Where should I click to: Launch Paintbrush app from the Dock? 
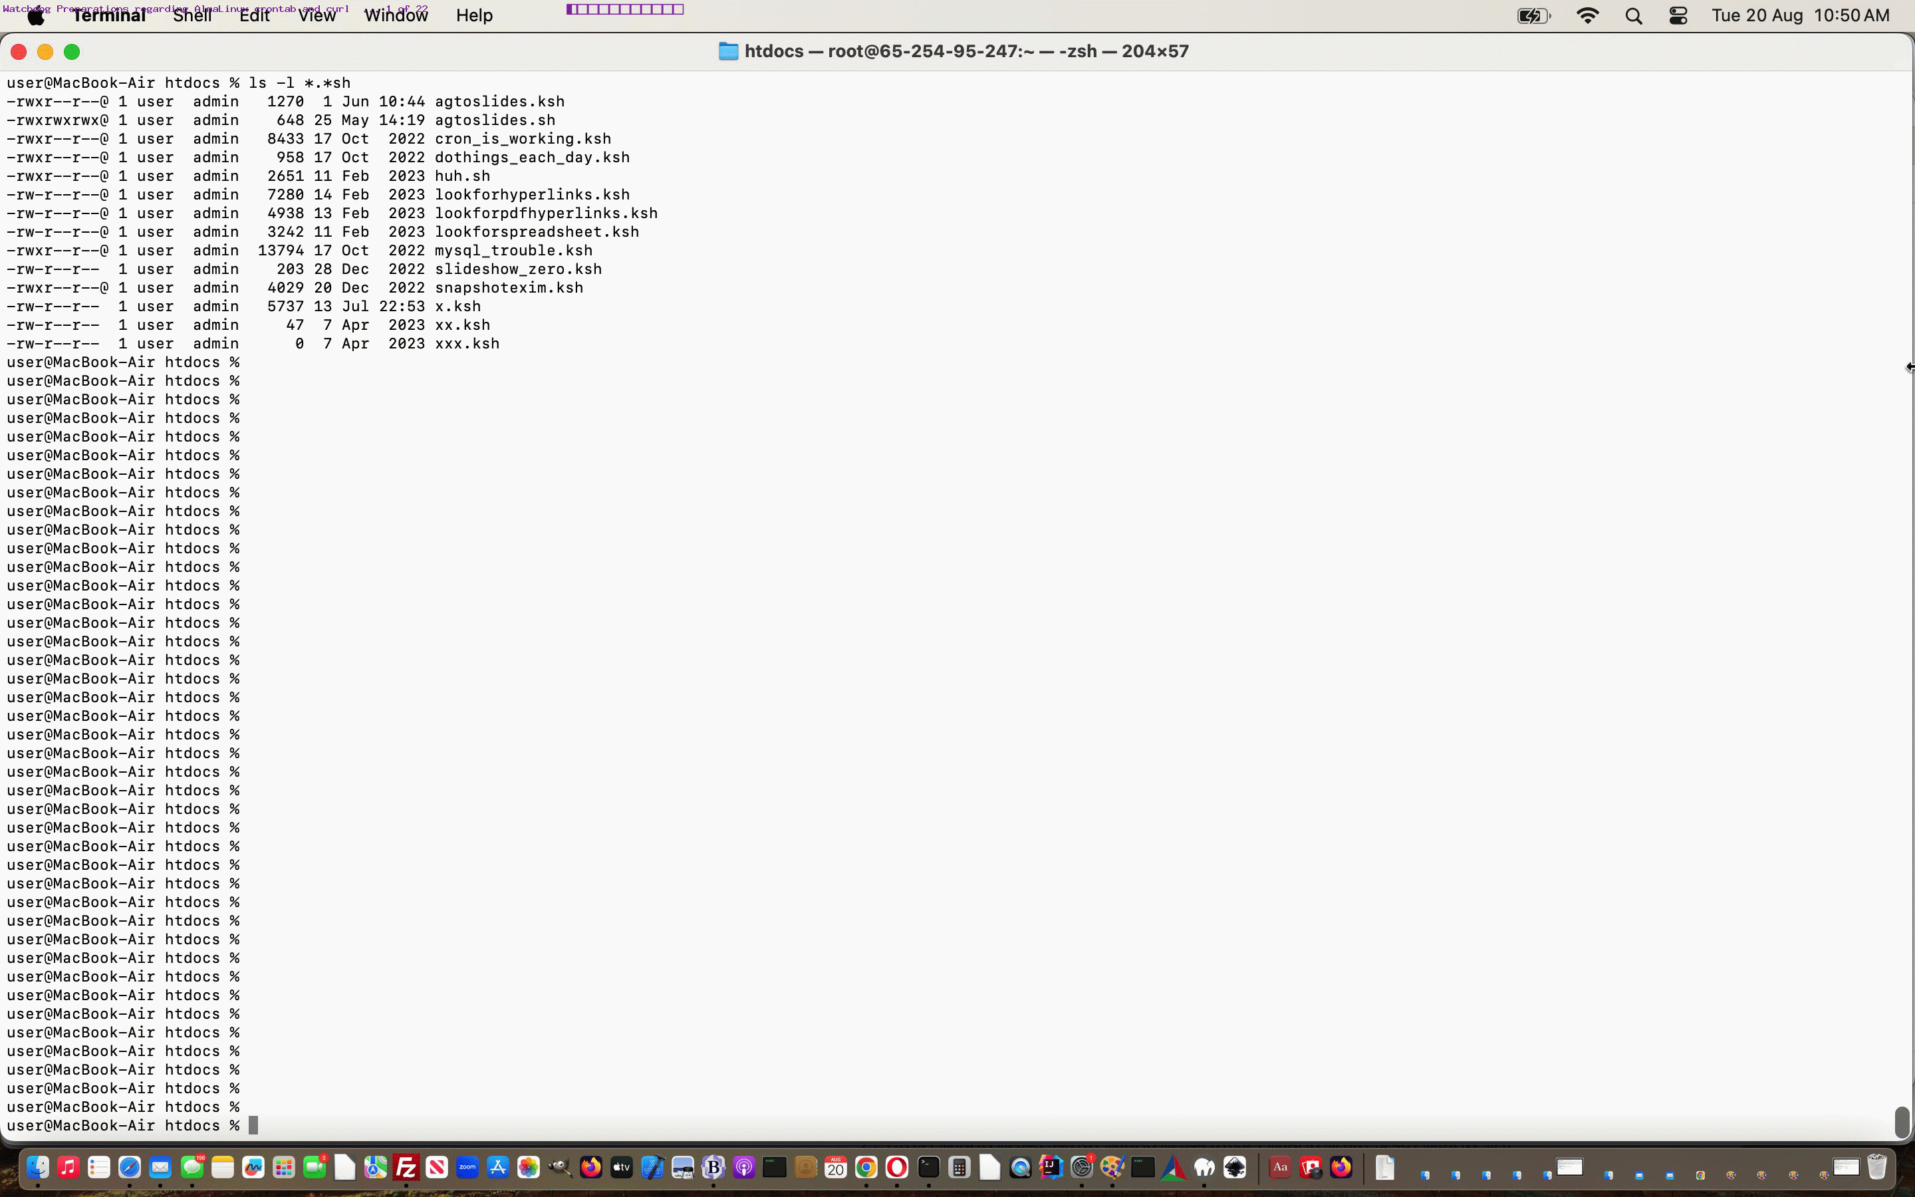1112,1167
